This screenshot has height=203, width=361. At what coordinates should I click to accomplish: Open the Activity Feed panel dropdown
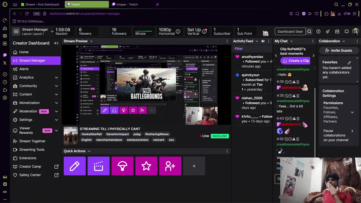tap(257, 41)
